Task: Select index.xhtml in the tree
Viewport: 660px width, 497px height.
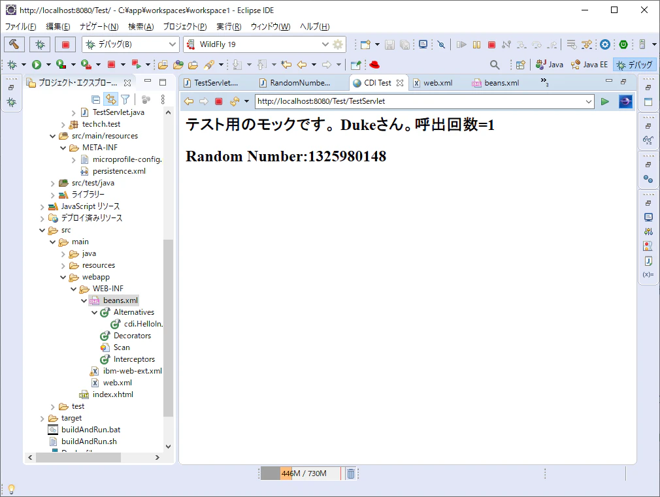Action: tap(113, 394)
